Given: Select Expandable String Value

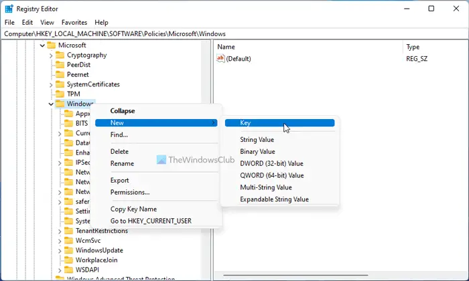Looking at the screenshot, I should coord(279,199).
